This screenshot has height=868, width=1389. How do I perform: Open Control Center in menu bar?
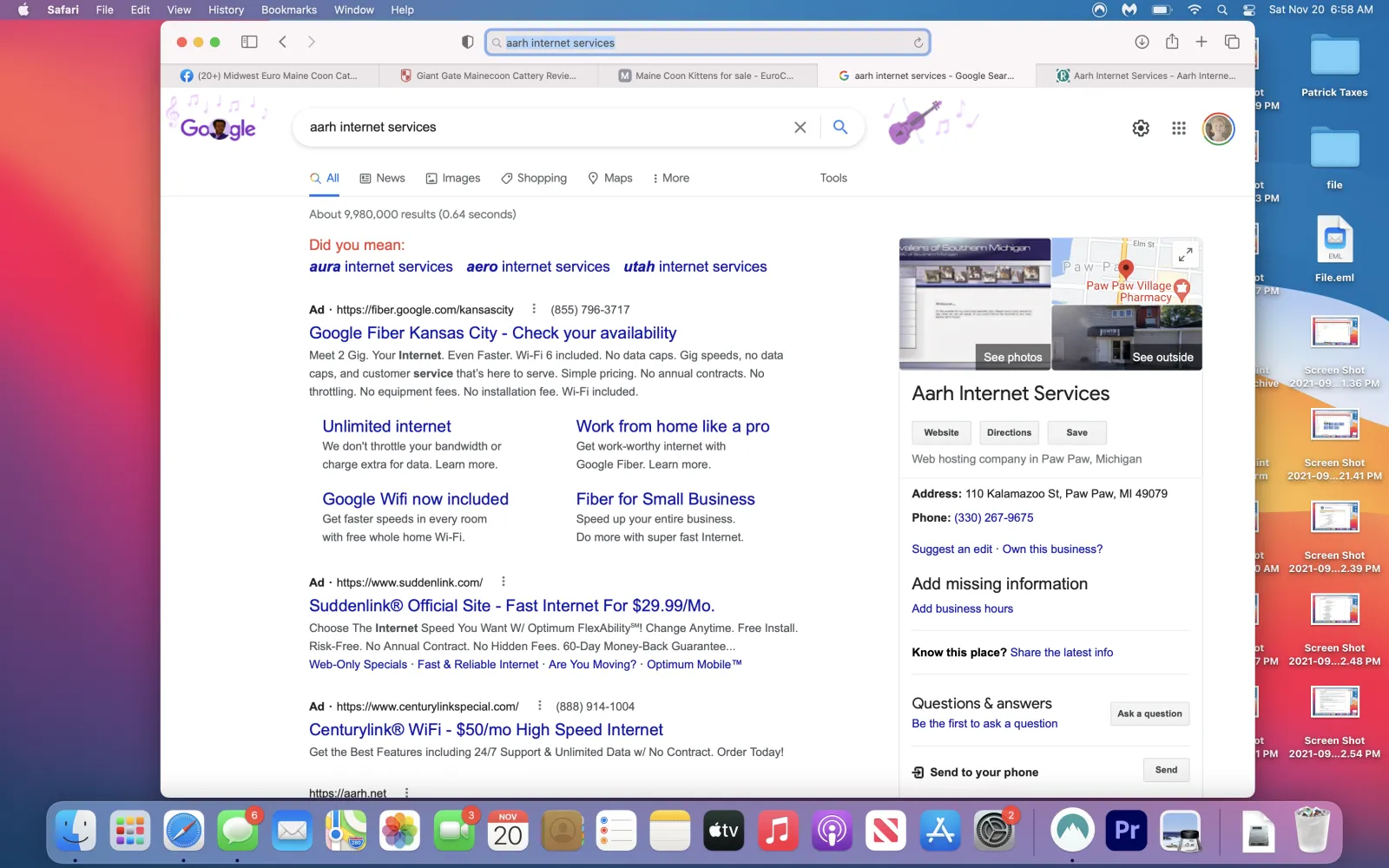pos(1248,10)
